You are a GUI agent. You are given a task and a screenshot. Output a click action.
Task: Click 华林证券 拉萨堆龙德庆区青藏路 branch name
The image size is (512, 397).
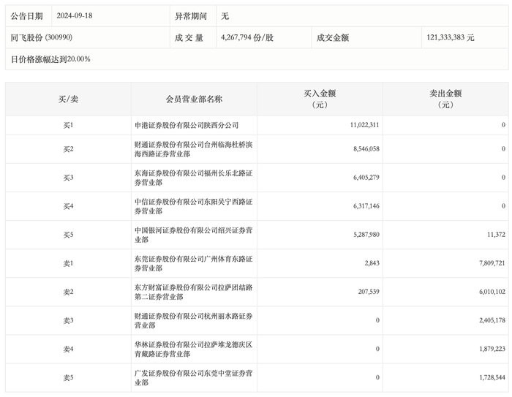coord(194,349)
